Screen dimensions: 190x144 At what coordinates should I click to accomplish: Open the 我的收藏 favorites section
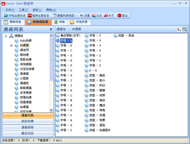point(28,121)
